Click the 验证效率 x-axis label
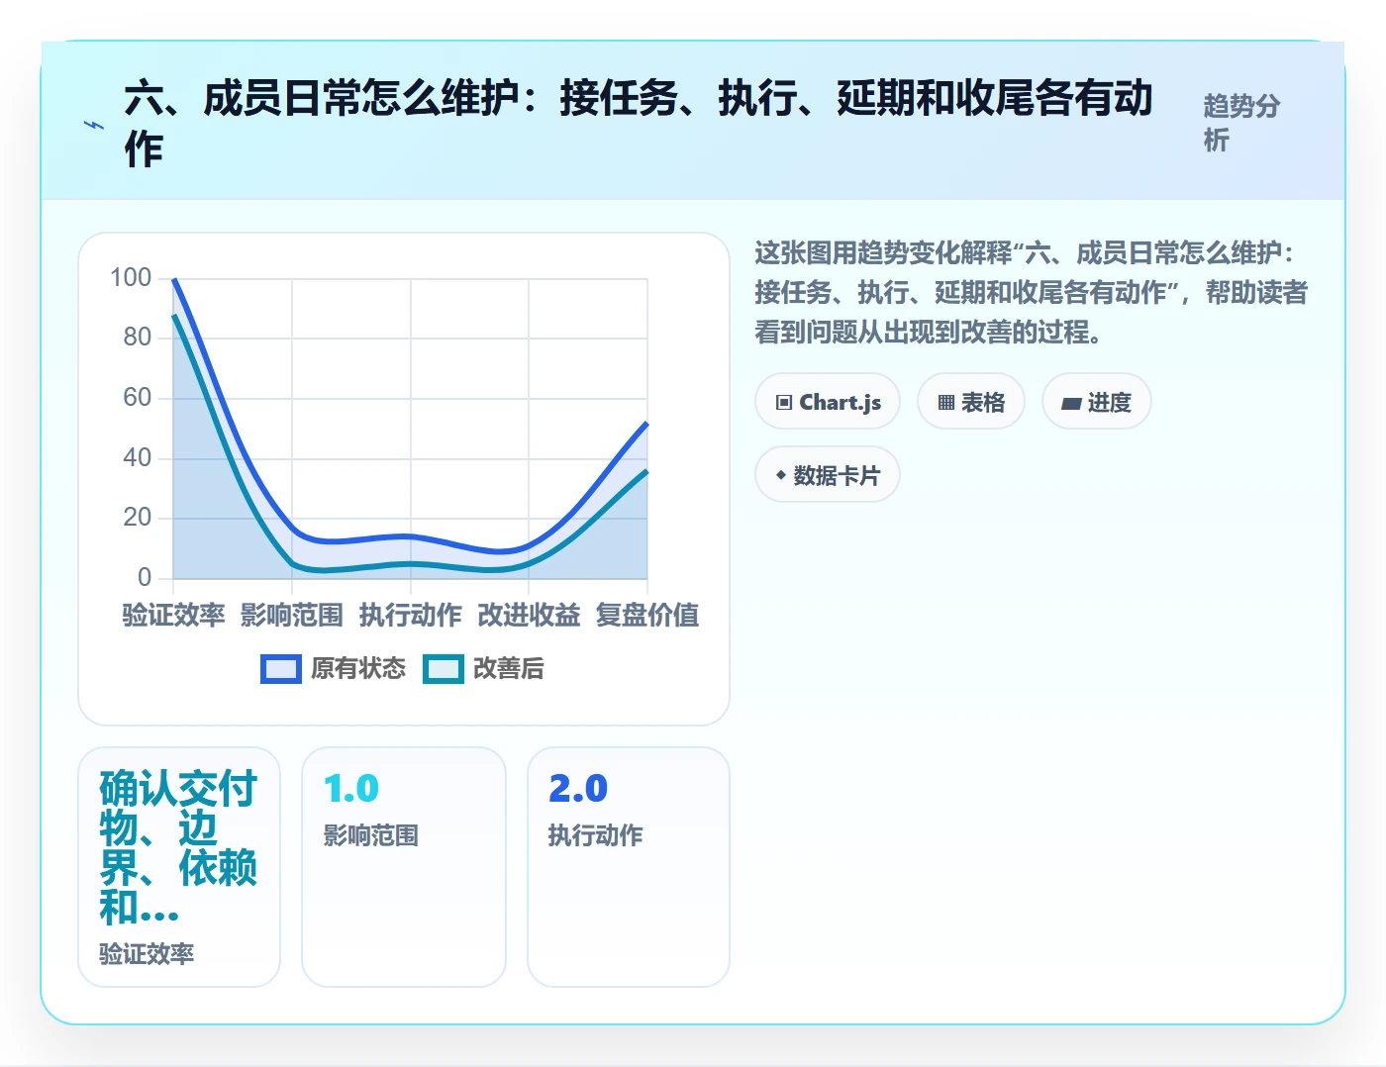This screenshot has height=1067, width=1386. 173,615
